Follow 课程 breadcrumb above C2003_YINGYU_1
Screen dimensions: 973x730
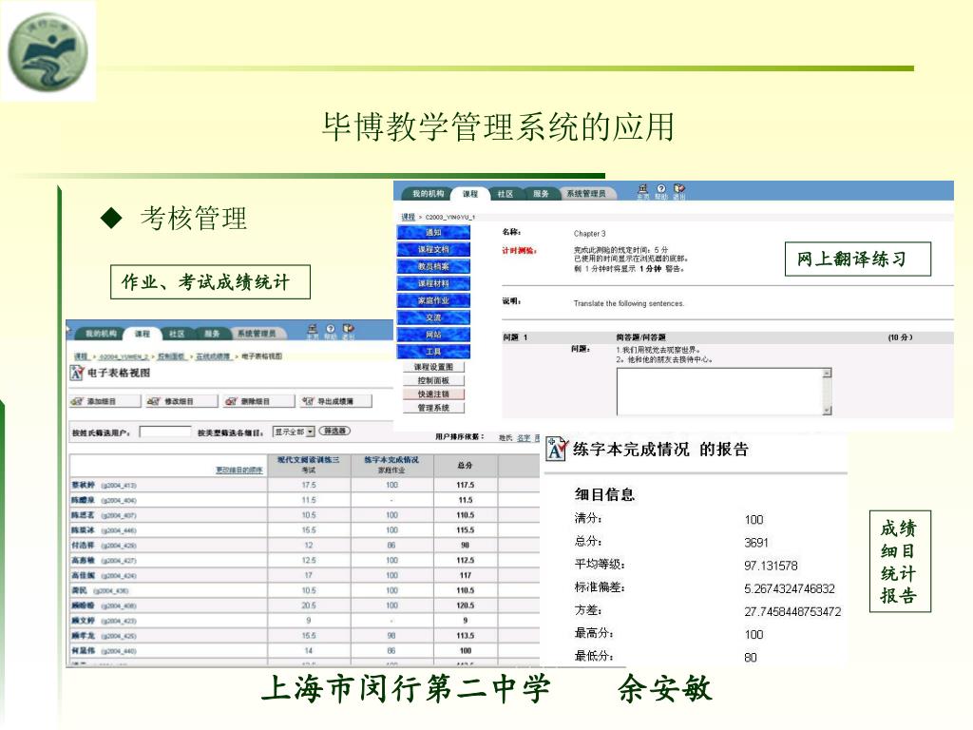408,217
